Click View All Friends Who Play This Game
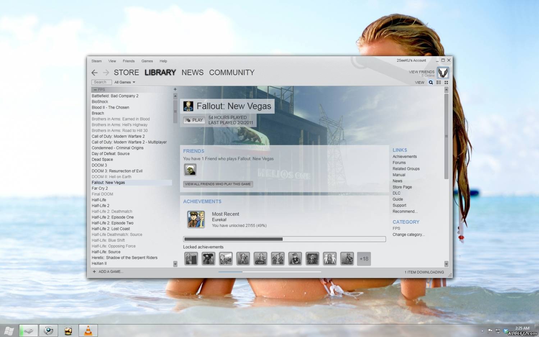 click(218, 184)
